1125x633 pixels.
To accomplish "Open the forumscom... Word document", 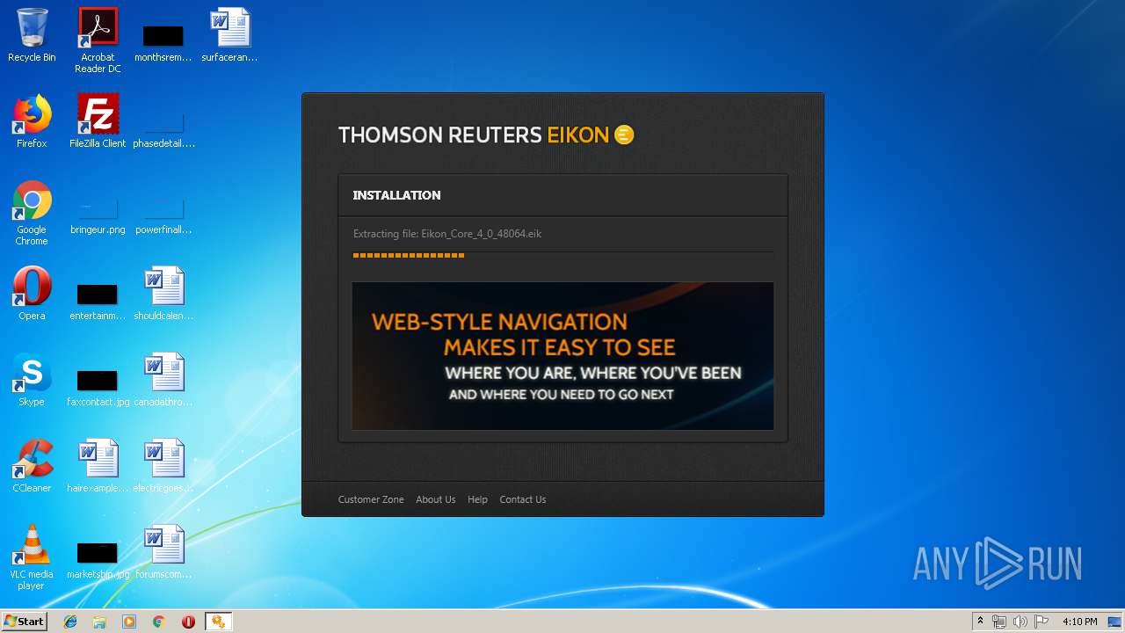I will coord(163,552).
